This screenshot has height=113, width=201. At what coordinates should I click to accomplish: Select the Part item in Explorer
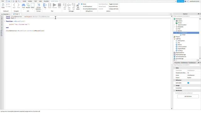pyautogui.click(x=179, y=29)
